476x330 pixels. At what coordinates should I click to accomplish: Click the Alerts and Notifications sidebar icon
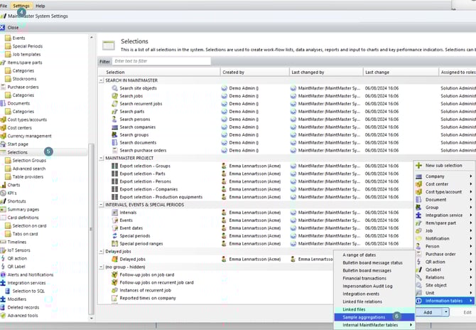point(4,275)
